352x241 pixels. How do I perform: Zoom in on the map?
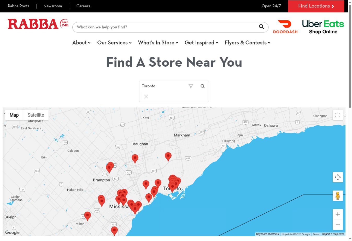338,214
